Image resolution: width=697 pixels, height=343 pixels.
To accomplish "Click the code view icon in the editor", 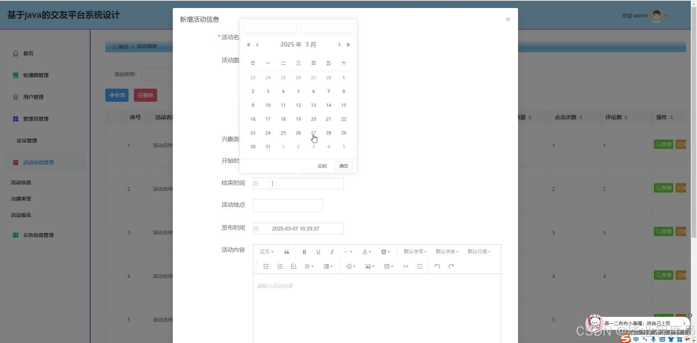I will click(405, 266).
